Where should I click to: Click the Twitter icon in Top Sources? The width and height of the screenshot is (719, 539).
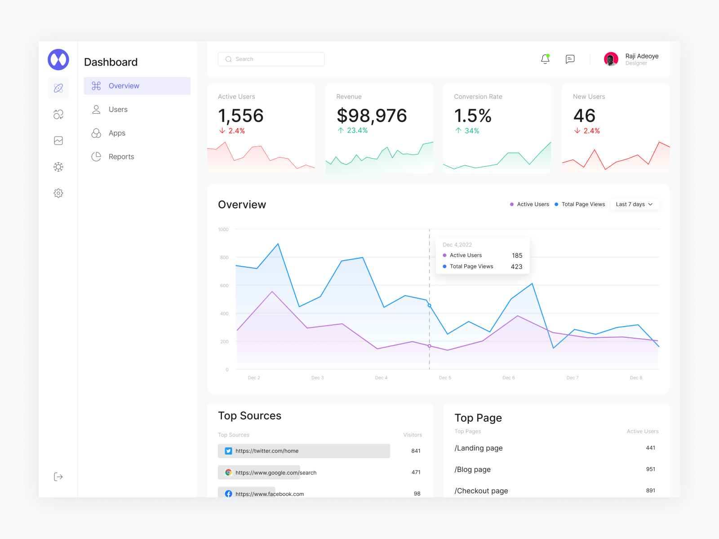228,451
